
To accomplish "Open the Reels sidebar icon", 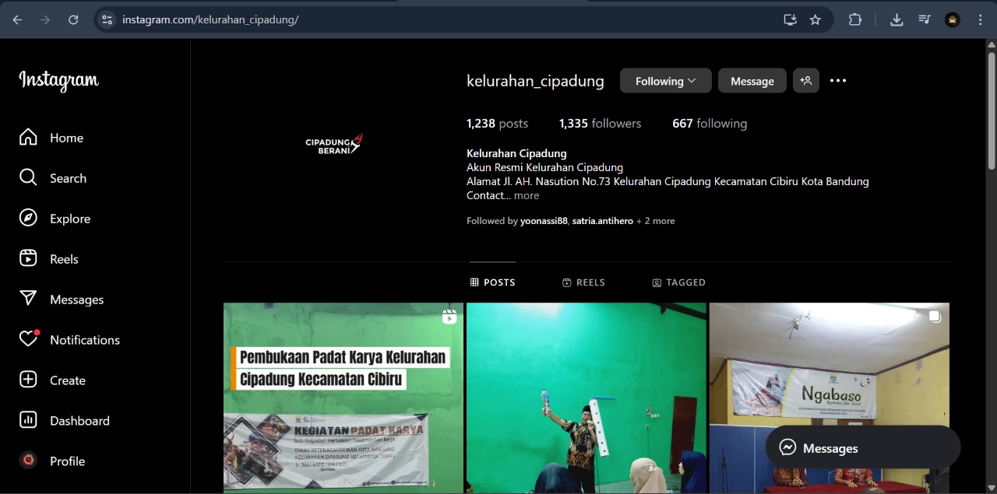I will coord(28,259).
